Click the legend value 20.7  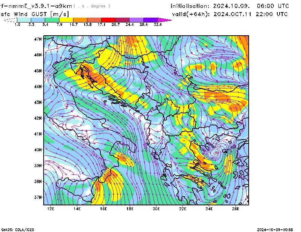[116, 24]
